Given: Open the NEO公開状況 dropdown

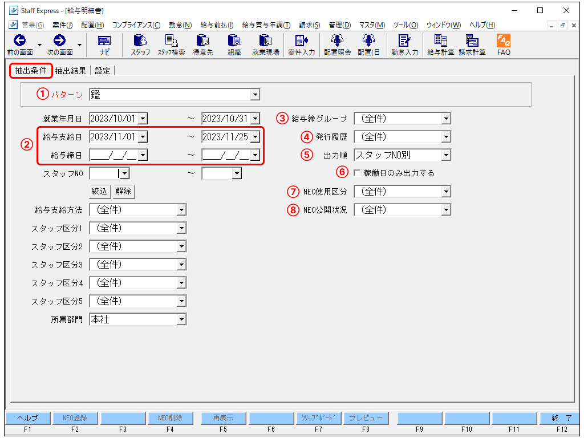Looking at the screenshot, I should click(x=446, y=210).
